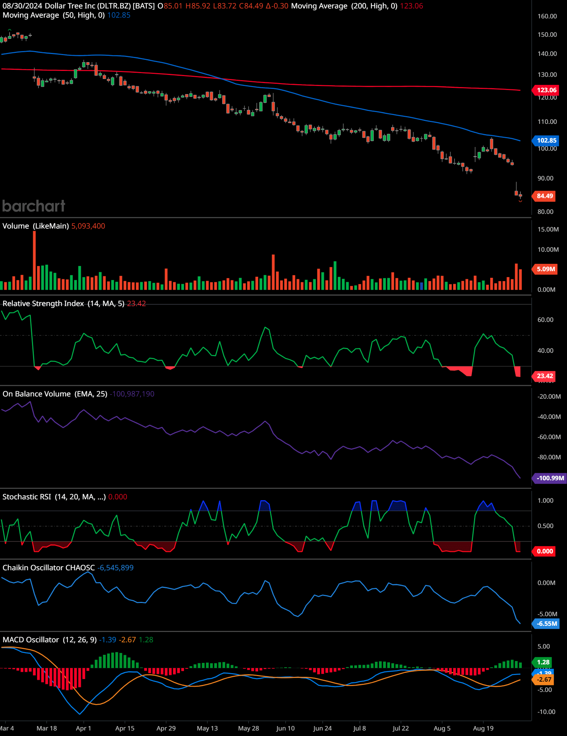This screenshot has height=736, width=567.
Task: Click the 200-day moving average value 123.06
Action: click(x=411, y=6)
